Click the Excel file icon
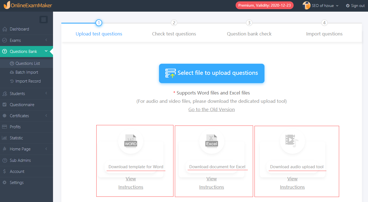 point(211,141)
